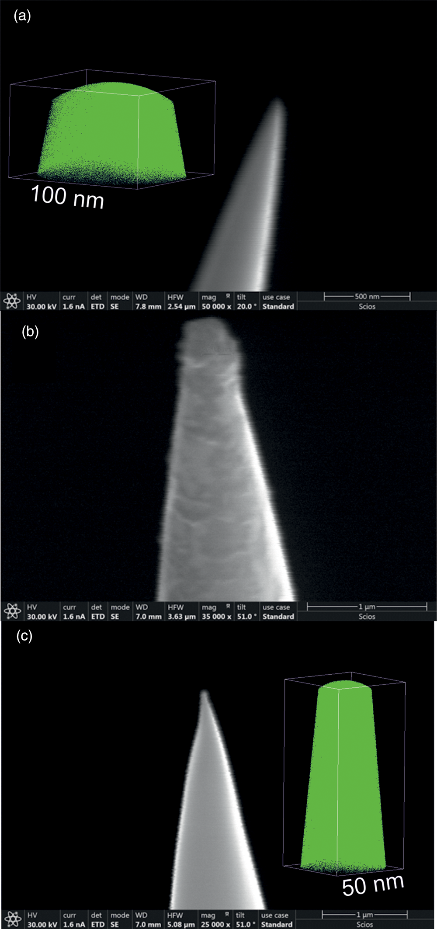Click the tilt value '20.0 °'

click(247, 306)
